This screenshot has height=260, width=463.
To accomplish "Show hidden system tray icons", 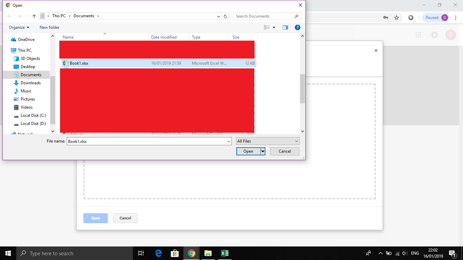I will point(380,253).
